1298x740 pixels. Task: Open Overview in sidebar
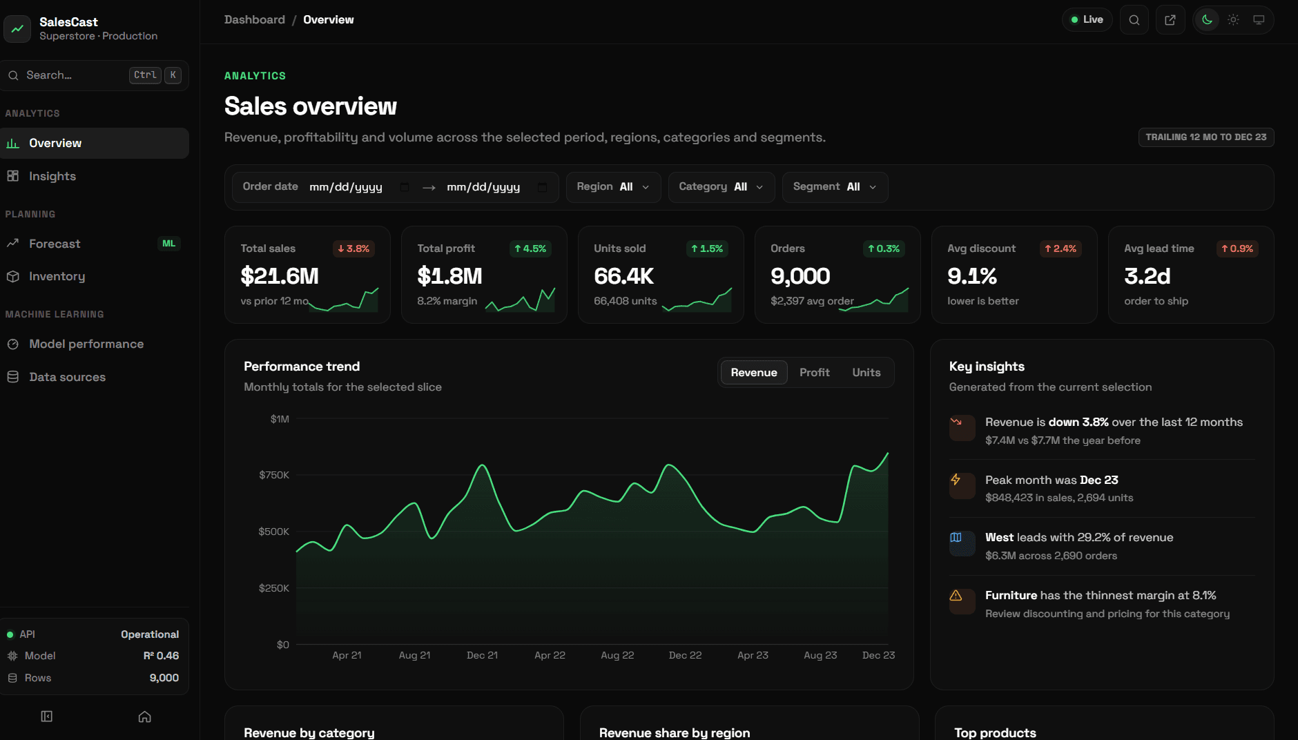point(95,143)
